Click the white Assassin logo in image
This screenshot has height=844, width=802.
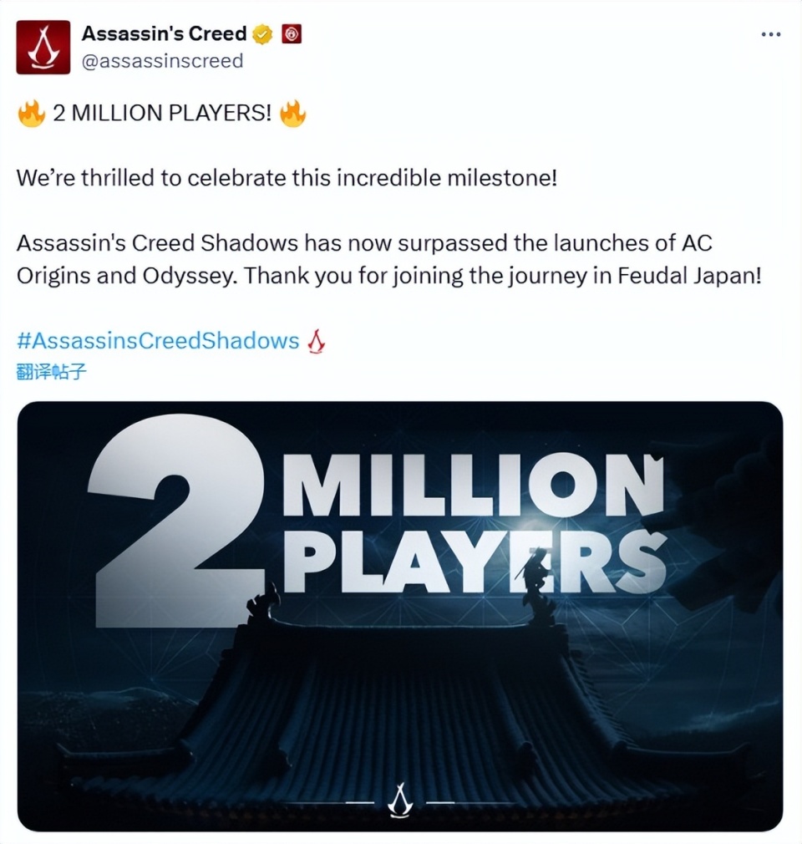[400, 799]
